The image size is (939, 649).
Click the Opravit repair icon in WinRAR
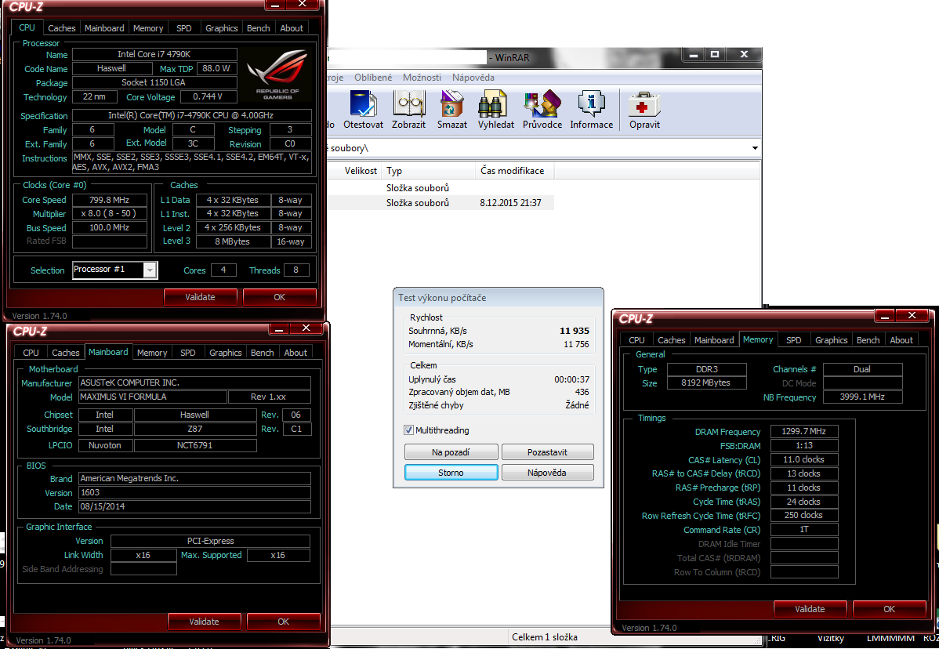coord(644,110)
